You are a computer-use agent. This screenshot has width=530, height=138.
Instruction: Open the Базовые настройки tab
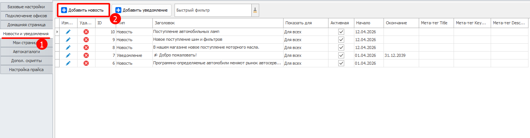point(26,7)
